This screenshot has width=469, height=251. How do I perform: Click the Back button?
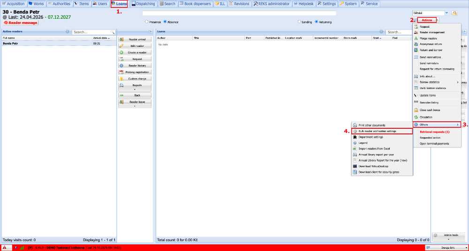coord(135,96)
